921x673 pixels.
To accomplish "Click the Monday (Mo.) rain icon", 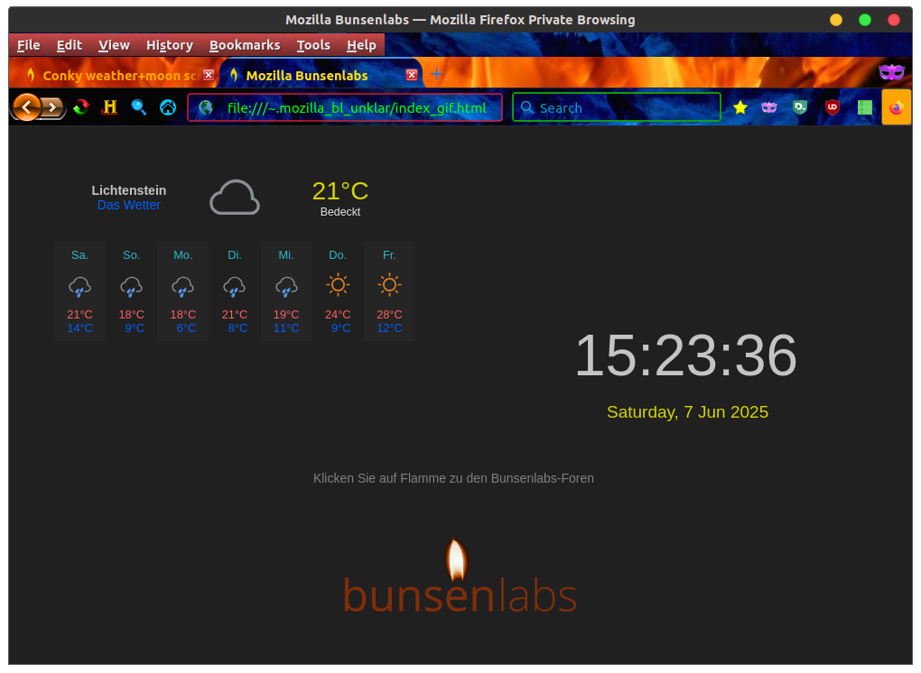I will click(182, 286).
